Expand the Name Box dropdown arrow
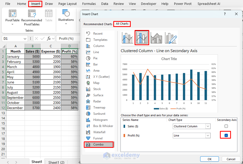The width and height of the screenshot is (243, 164). pyautogui.click(x=25, y=39)
